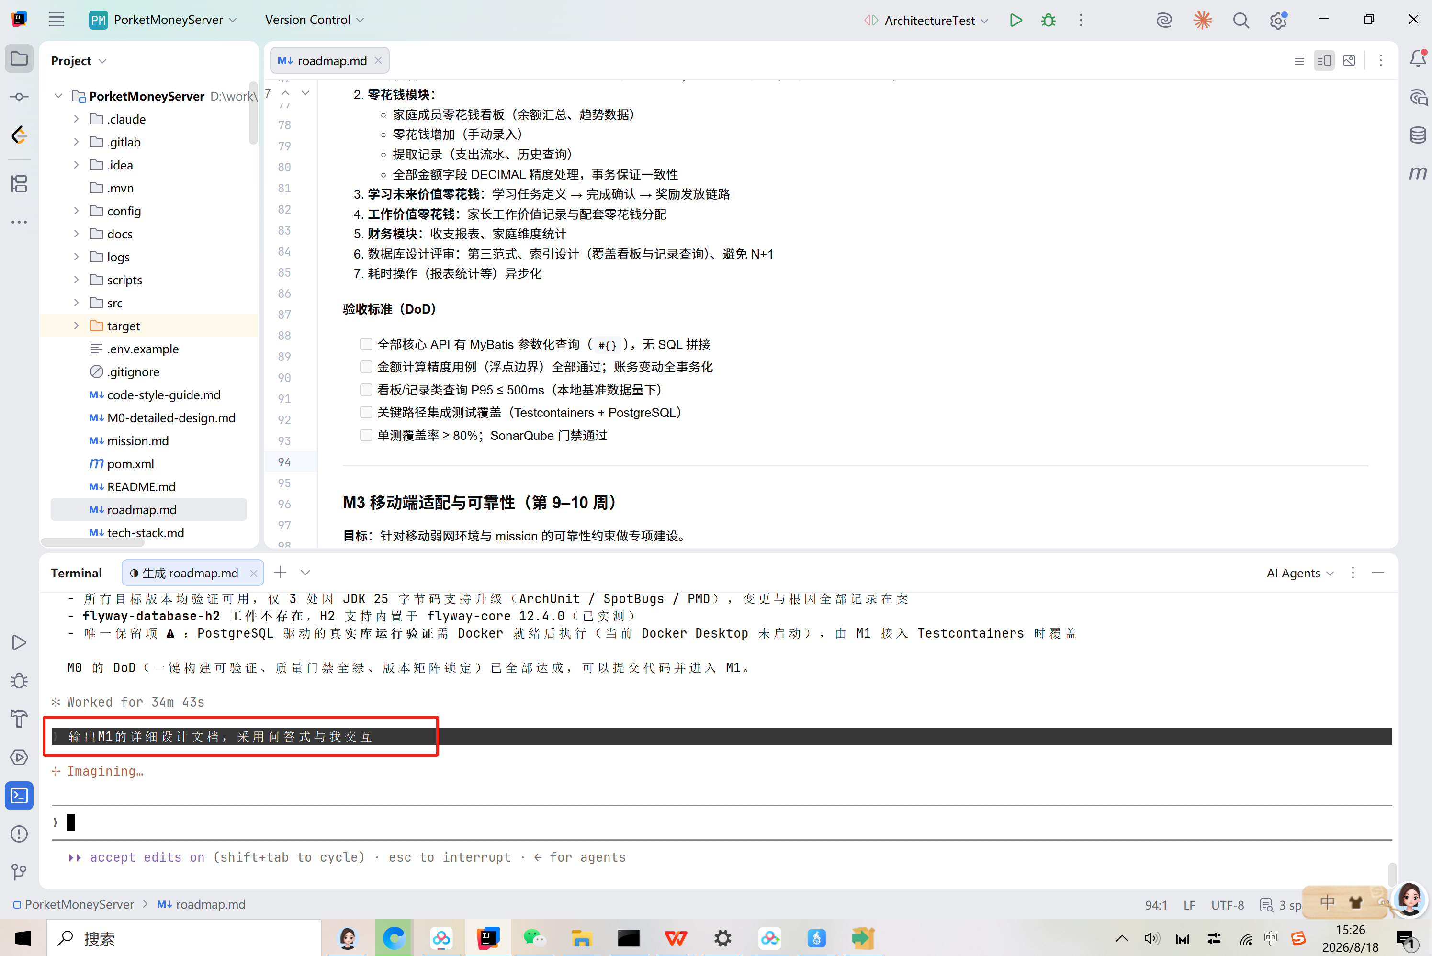This screenshot has height=956, width=1432.
Task: Show more tool windows ellipsis
Action: pos(19,222)
